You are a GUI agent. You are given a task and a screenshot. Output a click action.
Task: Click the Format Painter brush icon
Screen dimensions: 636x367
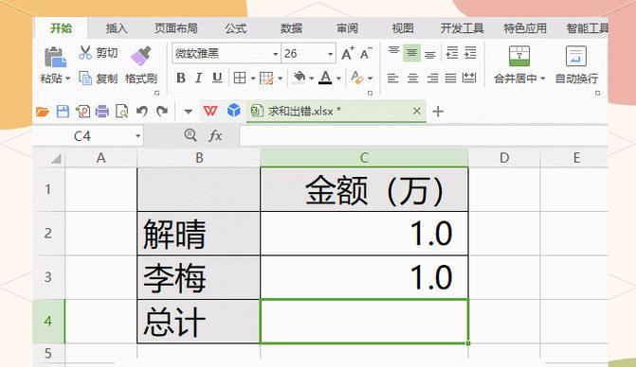140,56
